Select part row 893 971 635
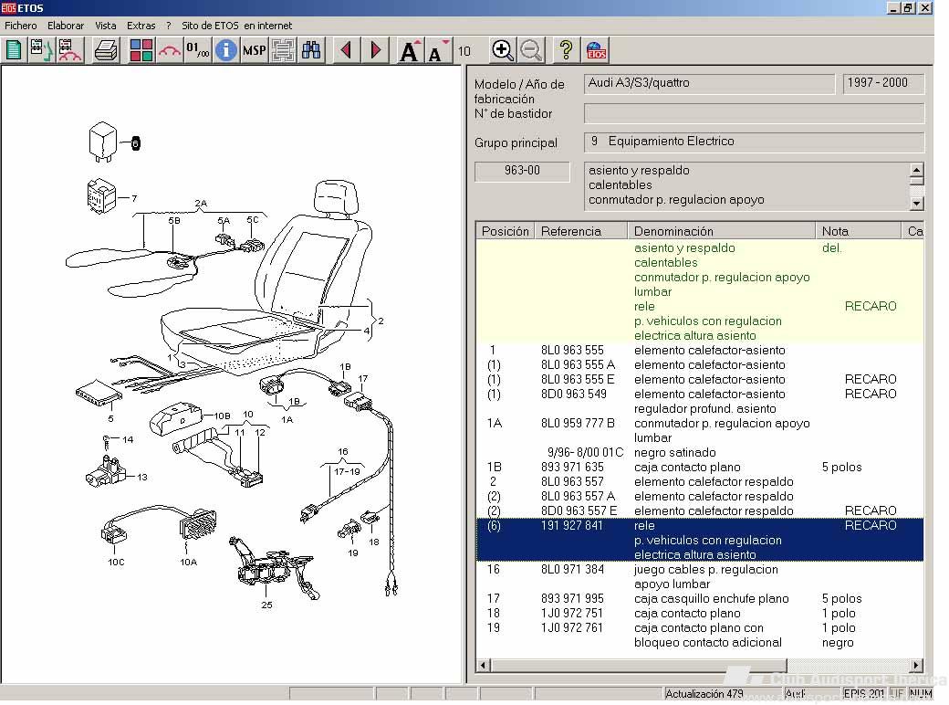 [700, 467]
